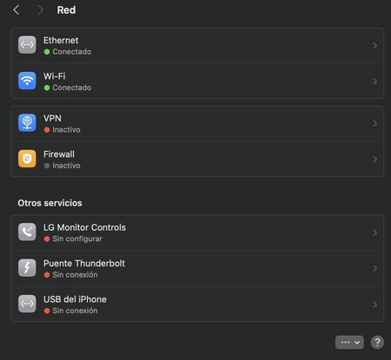Click the blue Wi-Fi icon
Screen dimensions: 391x360
[27, 81]
